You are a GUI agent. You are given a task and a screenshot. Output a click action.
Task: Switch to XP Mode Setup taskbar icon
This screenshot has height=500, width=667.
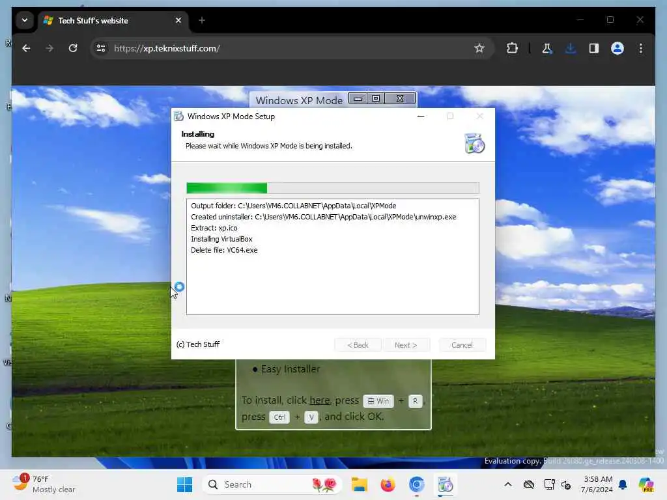coord(446,484)
